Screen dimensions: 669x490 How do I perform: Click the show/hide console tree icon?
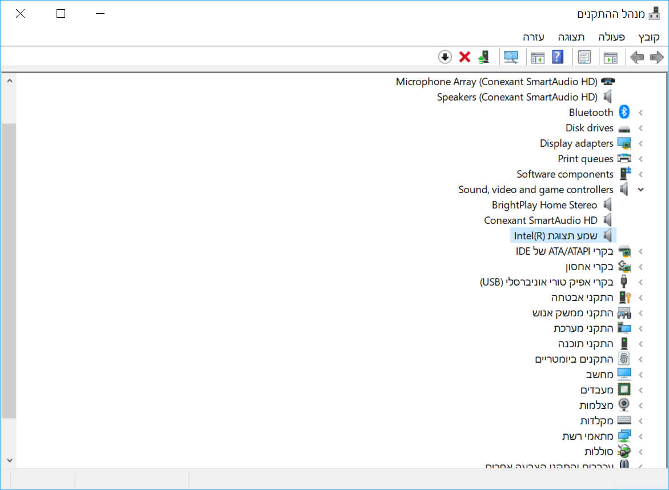tap(611, 57)
